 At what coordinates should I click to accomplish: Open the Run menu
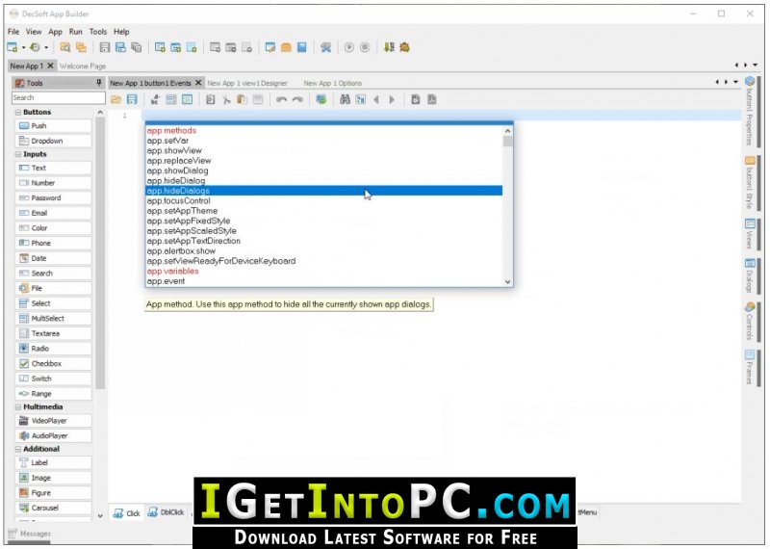[x=76, y=32]
